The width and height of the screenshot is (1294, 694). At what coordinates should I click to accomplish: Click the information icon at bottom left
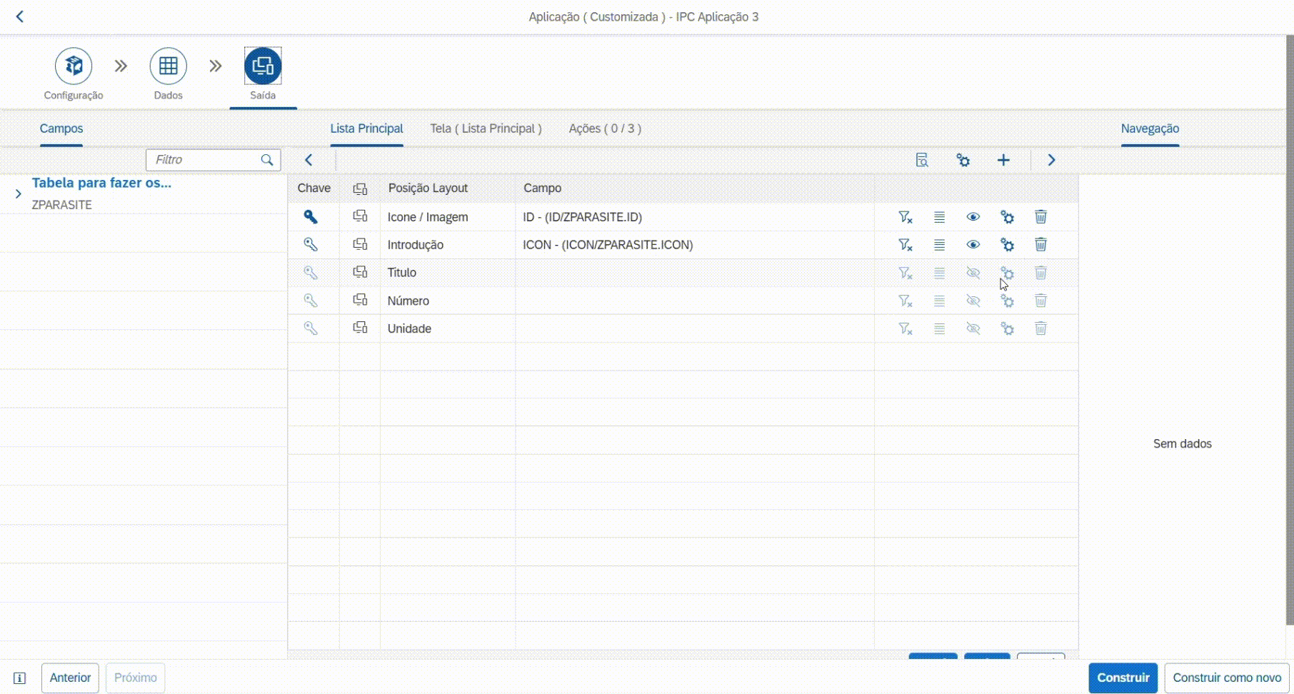pyautogui.click(x=20, y=678)
